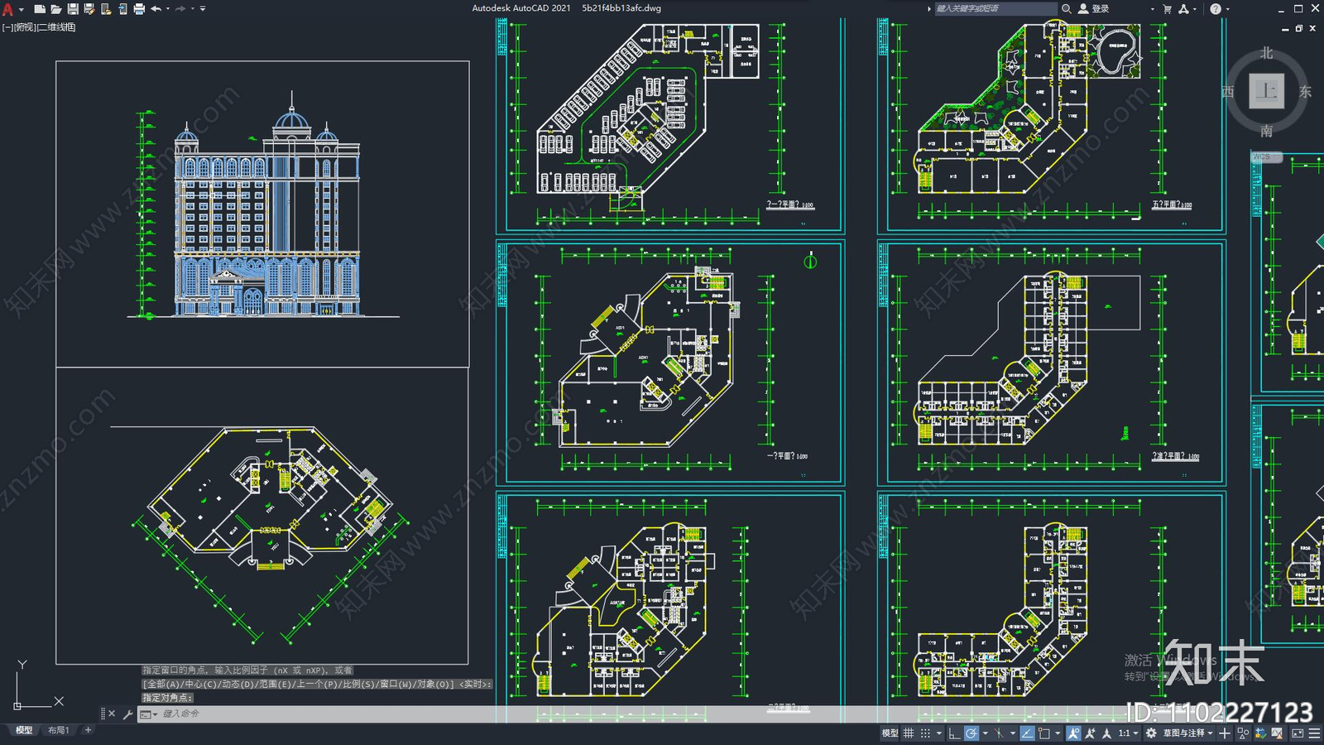Click the ViewCube 上 top face
The height and width of the screenshot is (745, 1324).
click(1267, 91)
